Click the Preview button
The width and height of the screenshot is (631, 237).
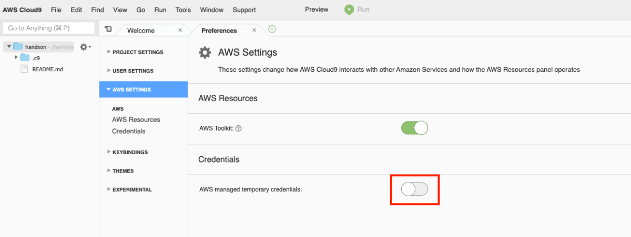(317, 9)
